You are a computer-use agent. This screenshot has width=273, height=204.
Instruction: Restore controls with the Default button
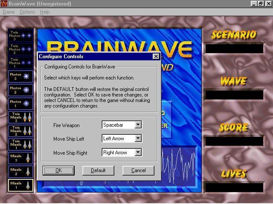98,170
